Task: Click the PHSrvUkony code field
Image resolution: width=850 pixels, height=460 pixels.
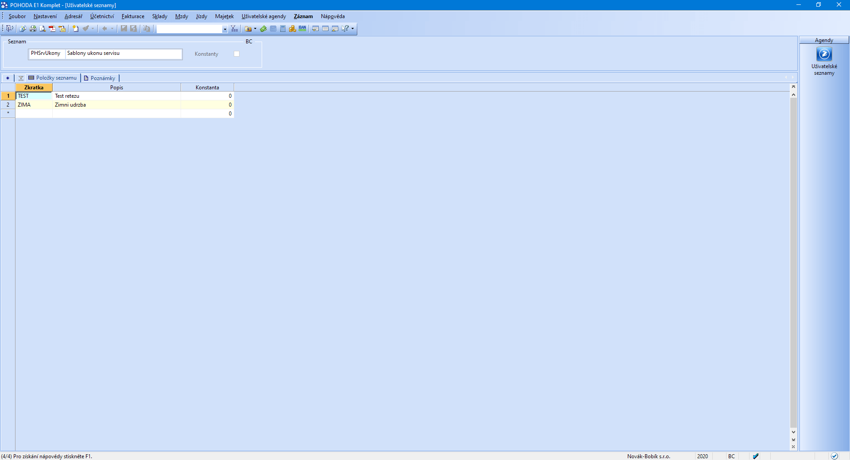Action: pyautogui.click(x=47, y=54)
